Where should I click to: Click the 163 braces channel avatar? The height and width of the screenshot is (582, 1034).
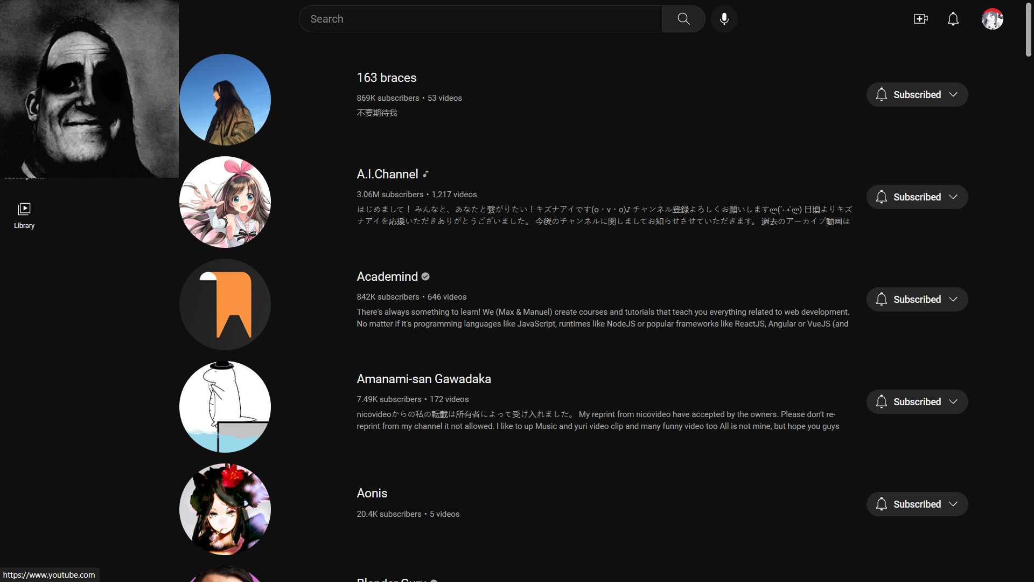point(225,100)
